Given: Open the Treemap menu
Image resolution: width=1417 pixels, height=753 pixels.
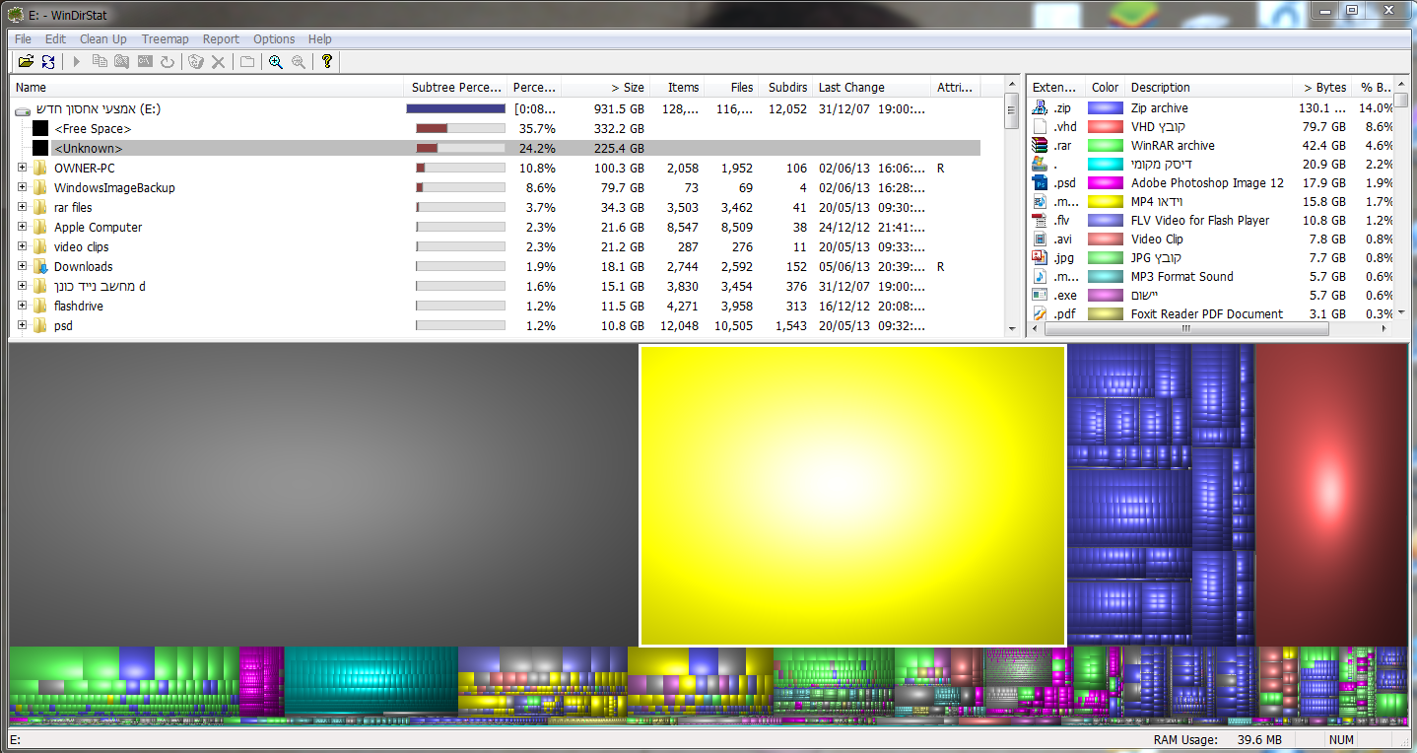Looking at the screenshot, I should 165,39.
